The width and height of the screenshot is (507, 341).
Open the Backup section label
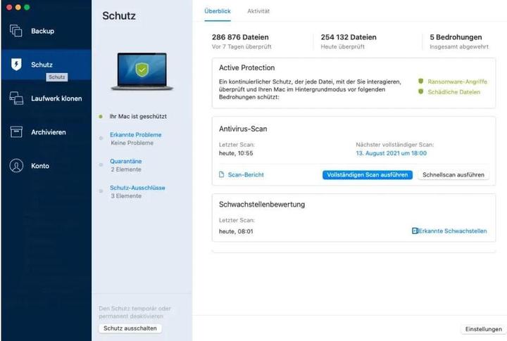pyautogui.click(x=43, y=31)
